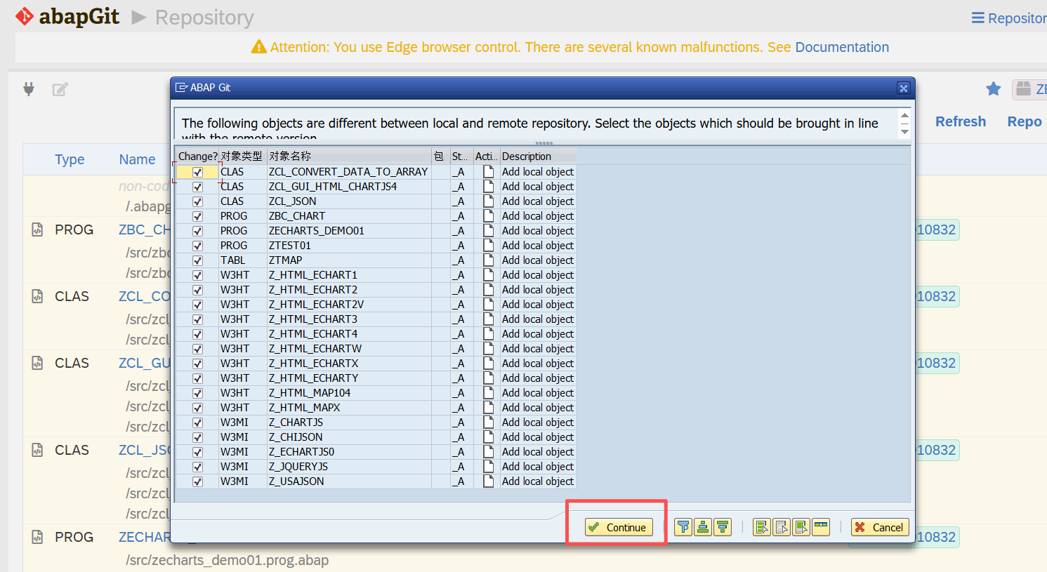Click the code file icon beside CLAS ZCL_CO
Image resolution: width=1047 pixels, height=572 pixels.
(37, 296)
